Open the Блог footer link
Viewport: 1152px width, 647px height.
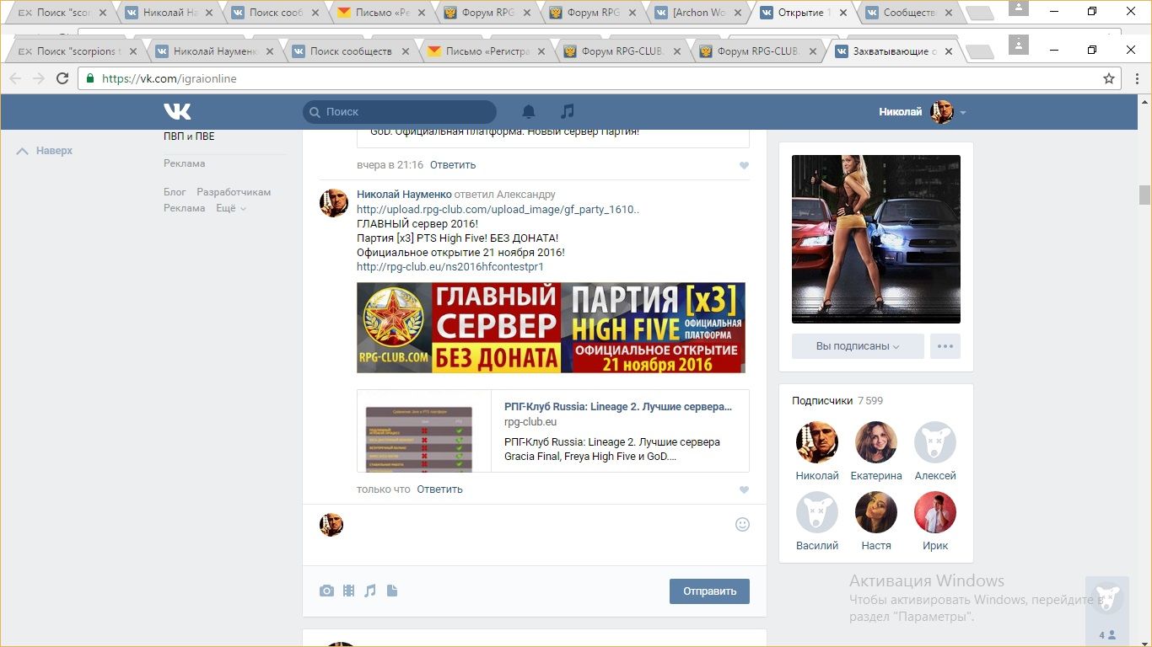click(x=175, y=192)
